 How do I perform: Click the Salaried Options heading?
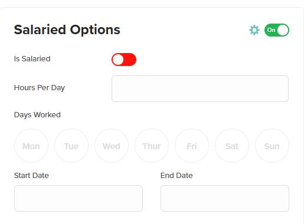[x=67, y=30]
